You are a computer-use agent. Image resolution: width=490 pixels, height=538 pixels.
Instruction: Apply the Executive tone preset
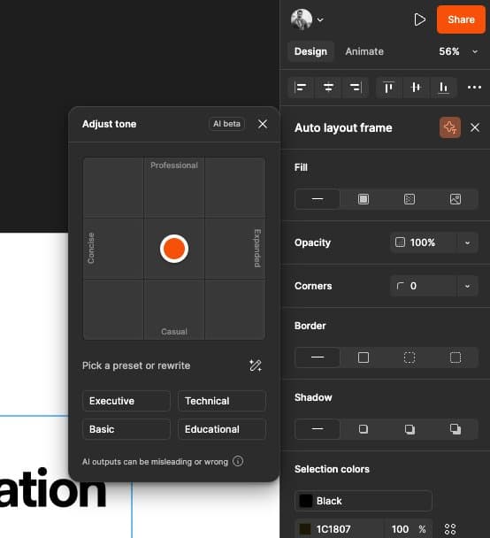click(x=126, y=401)
